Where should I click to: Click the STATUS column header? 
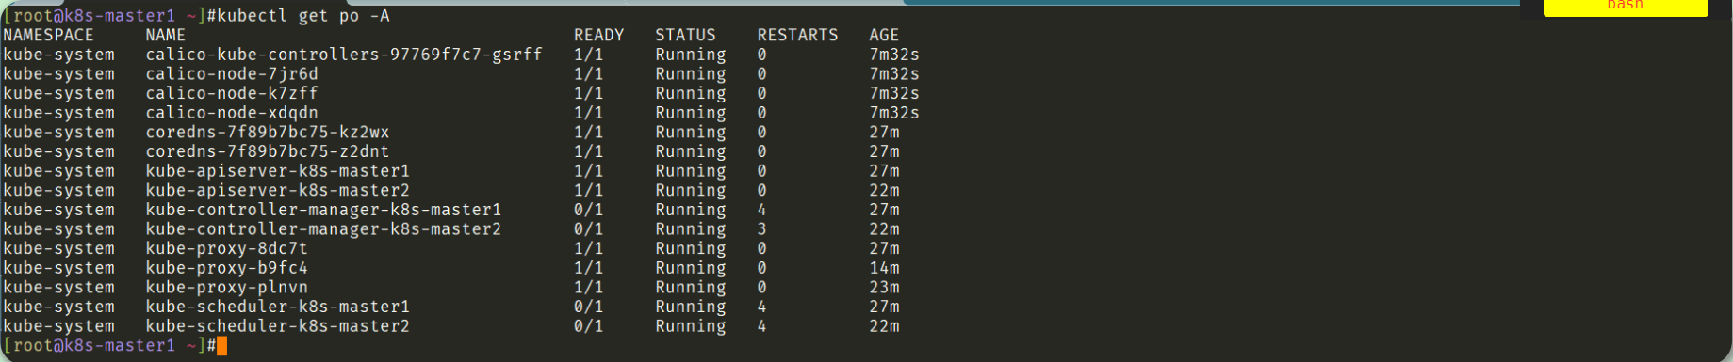685,35
